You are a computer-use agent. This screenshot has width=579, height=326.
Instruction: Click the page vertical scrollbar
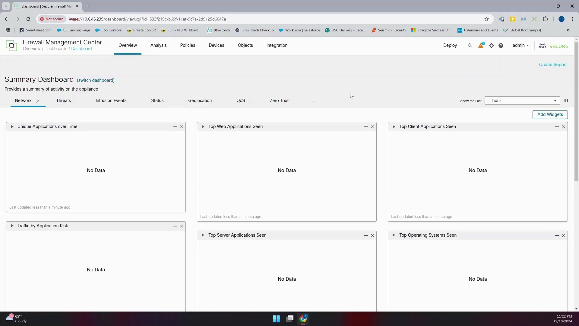(x=576, y=111)
